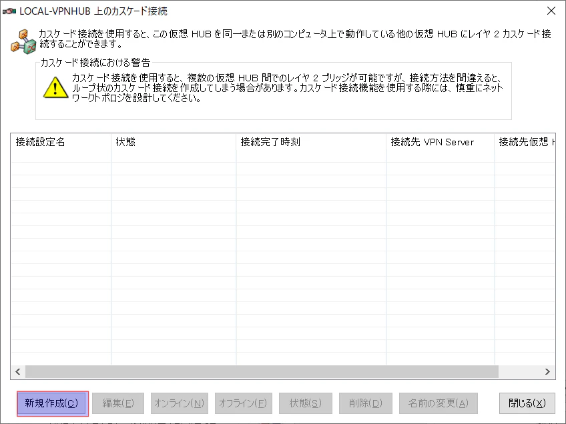Click the 削除(D) button
The image size is (566, 424).
point(366,403)
